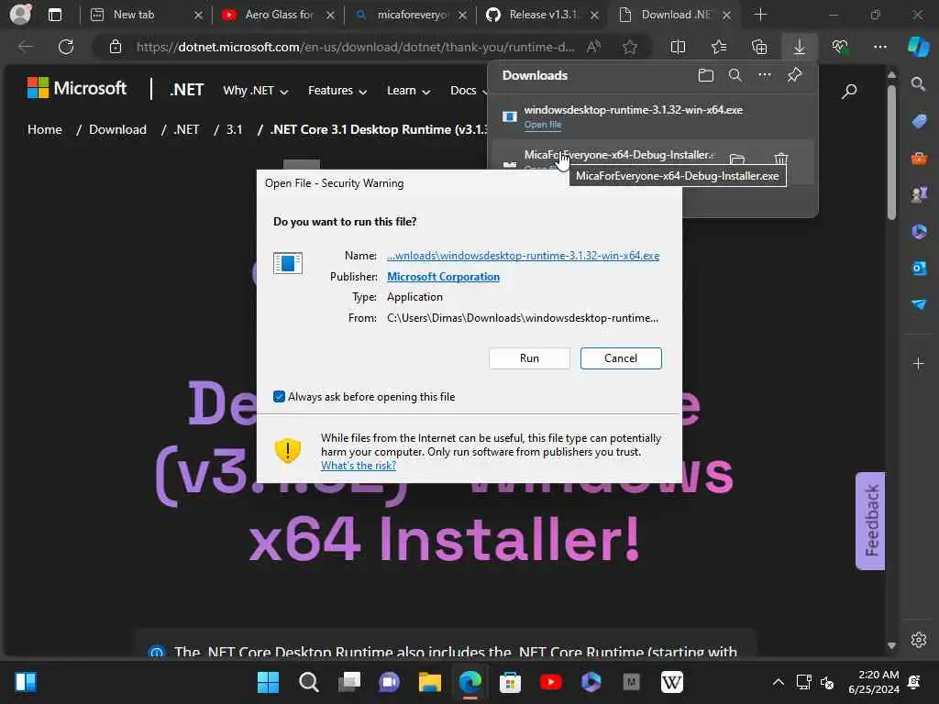The height and width of the screenshot is (704, 939).
Task: Open Edge Settings and more menu
Action: point(879,47)
